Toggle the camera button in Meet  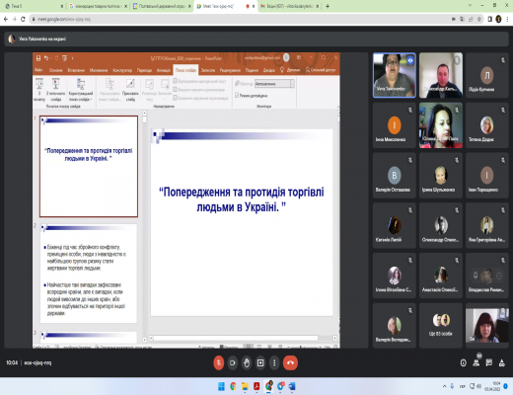tap(233, 362)
